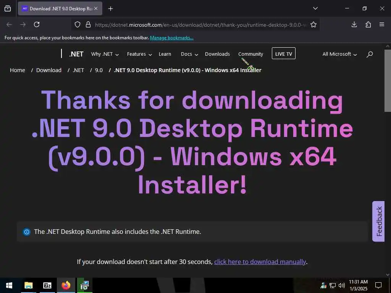Click the info icon in runtime note
The width and height of the screenshot is (391, 293).
coord(26,232)
